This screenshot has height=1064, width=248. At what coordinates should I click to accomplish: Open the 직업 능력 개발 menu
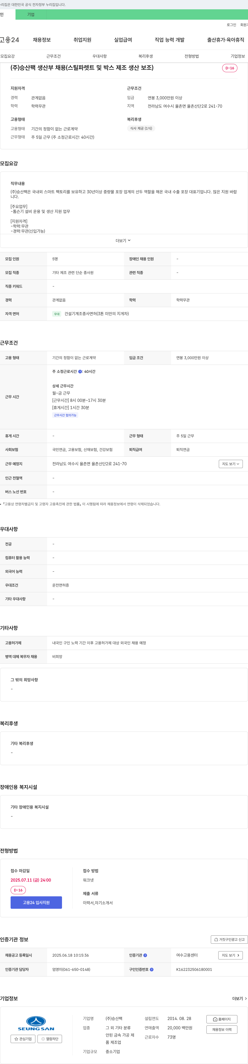click(170, 40)
